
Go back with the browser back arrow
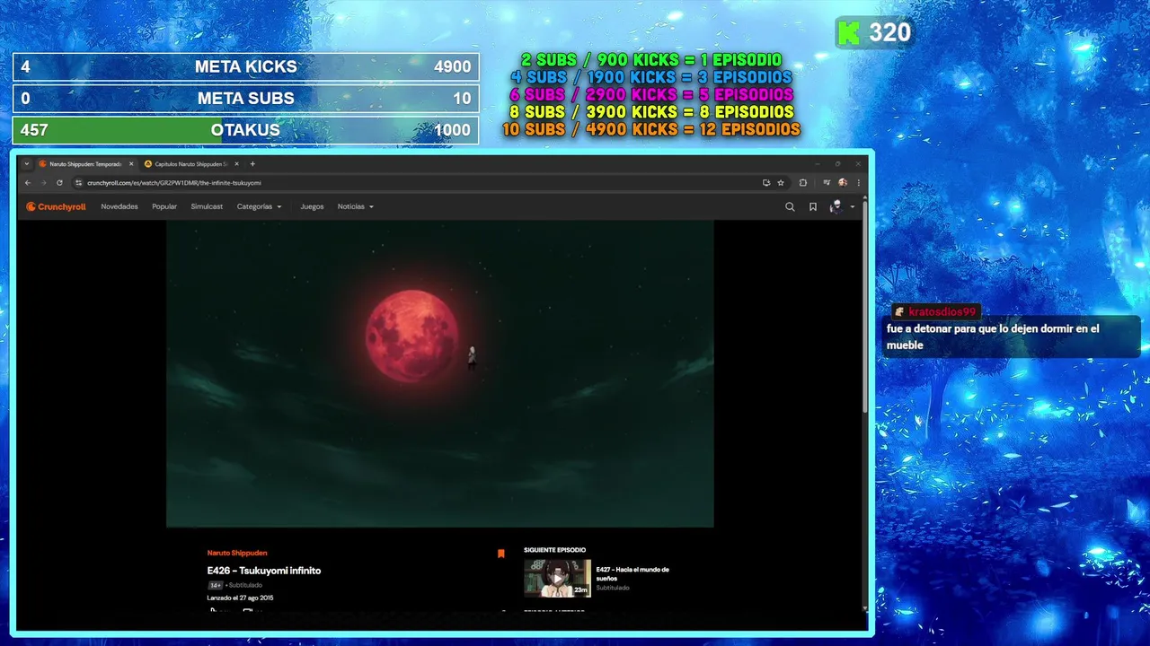tap(28, 182)
